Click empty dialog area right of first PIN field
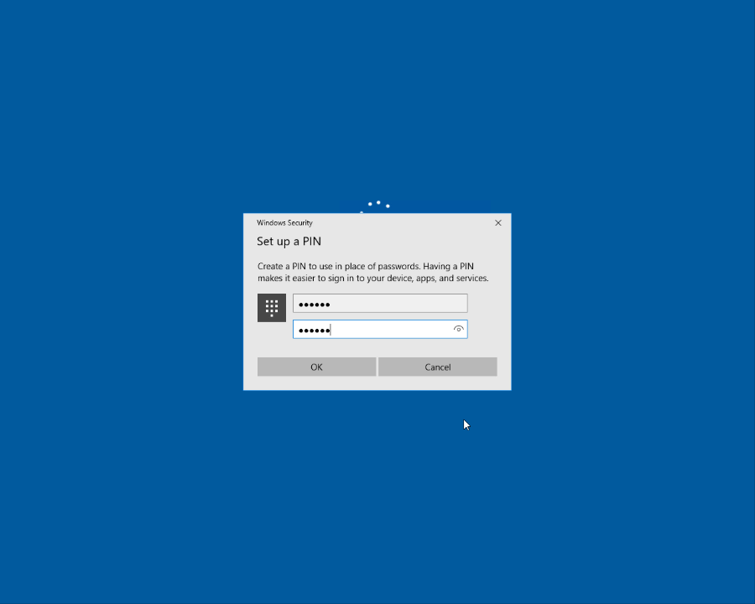755x604 pixels. pos(488,304)
